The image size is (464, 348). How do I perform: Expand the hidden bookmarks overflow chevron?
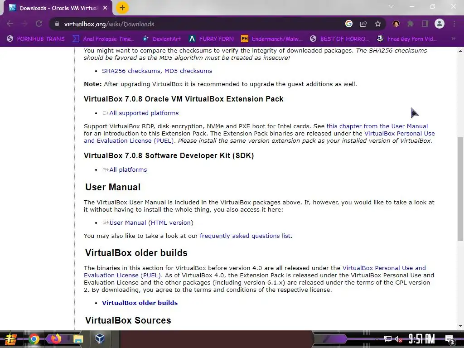pyautogui.click(x=453, y=39)
